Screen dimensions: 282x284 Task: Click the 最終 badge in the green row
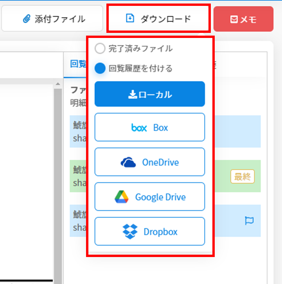(242, 176)
